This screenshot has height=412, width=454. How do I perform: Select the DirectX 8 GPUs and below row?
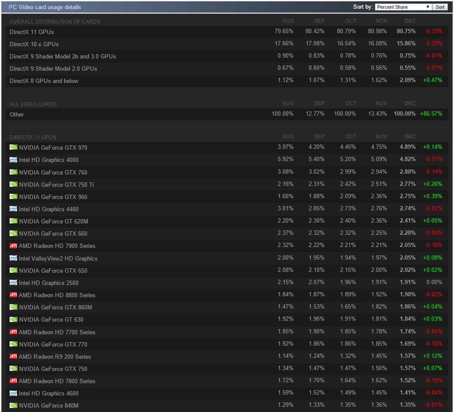(44, 81)
